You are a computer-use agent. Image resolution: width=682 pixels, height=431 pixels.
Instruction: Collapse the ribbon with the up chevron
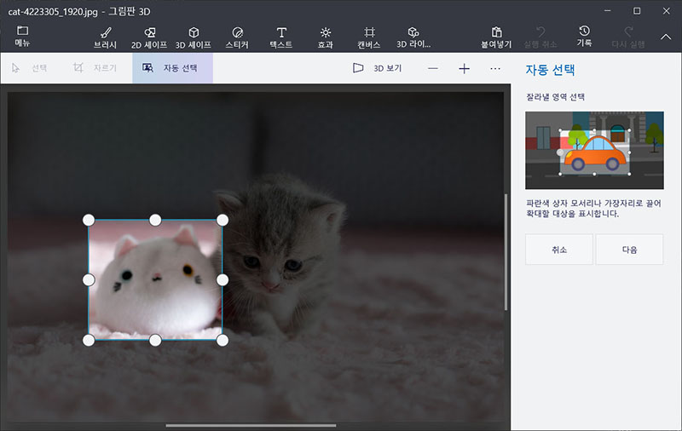(x=666, y=37)
